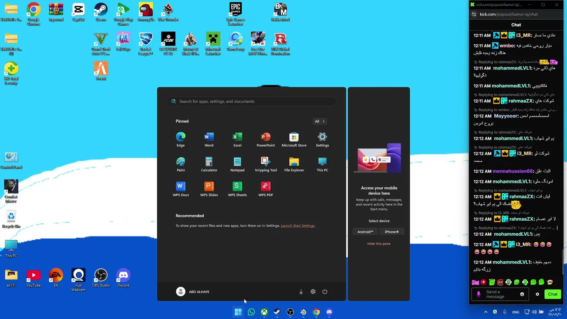This screenshot has width=567, height=319.
Task: Open Discord from the taskbar
Action: pyautogui.click(x=329, y=312)
